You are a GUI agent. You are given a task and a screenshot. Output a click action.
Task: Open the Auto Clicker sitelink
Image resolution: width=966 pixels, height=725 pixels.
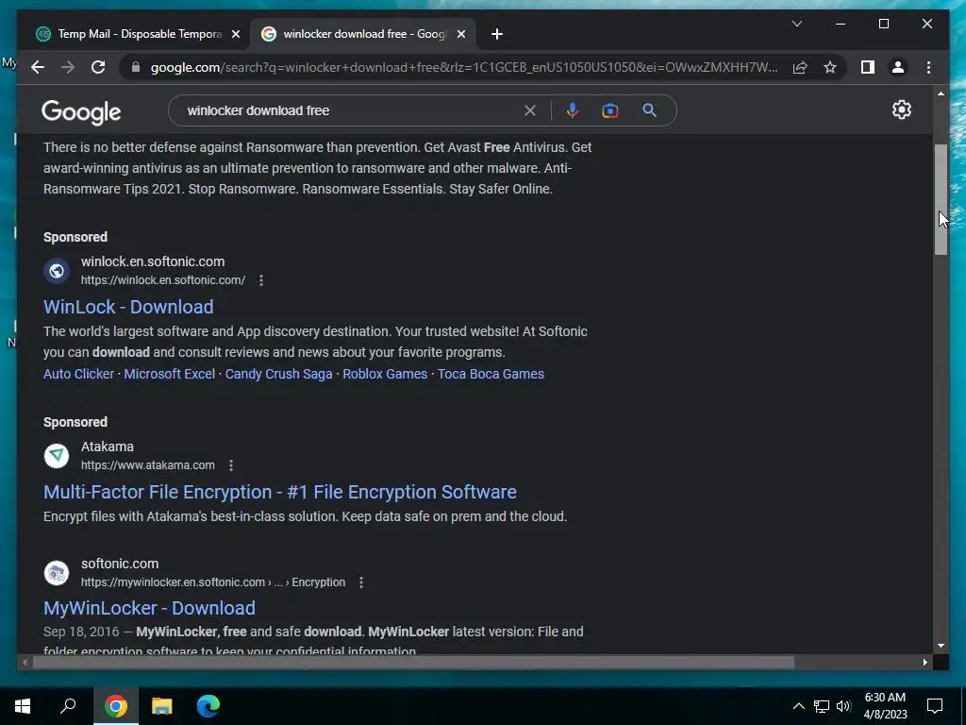[79, 374]
